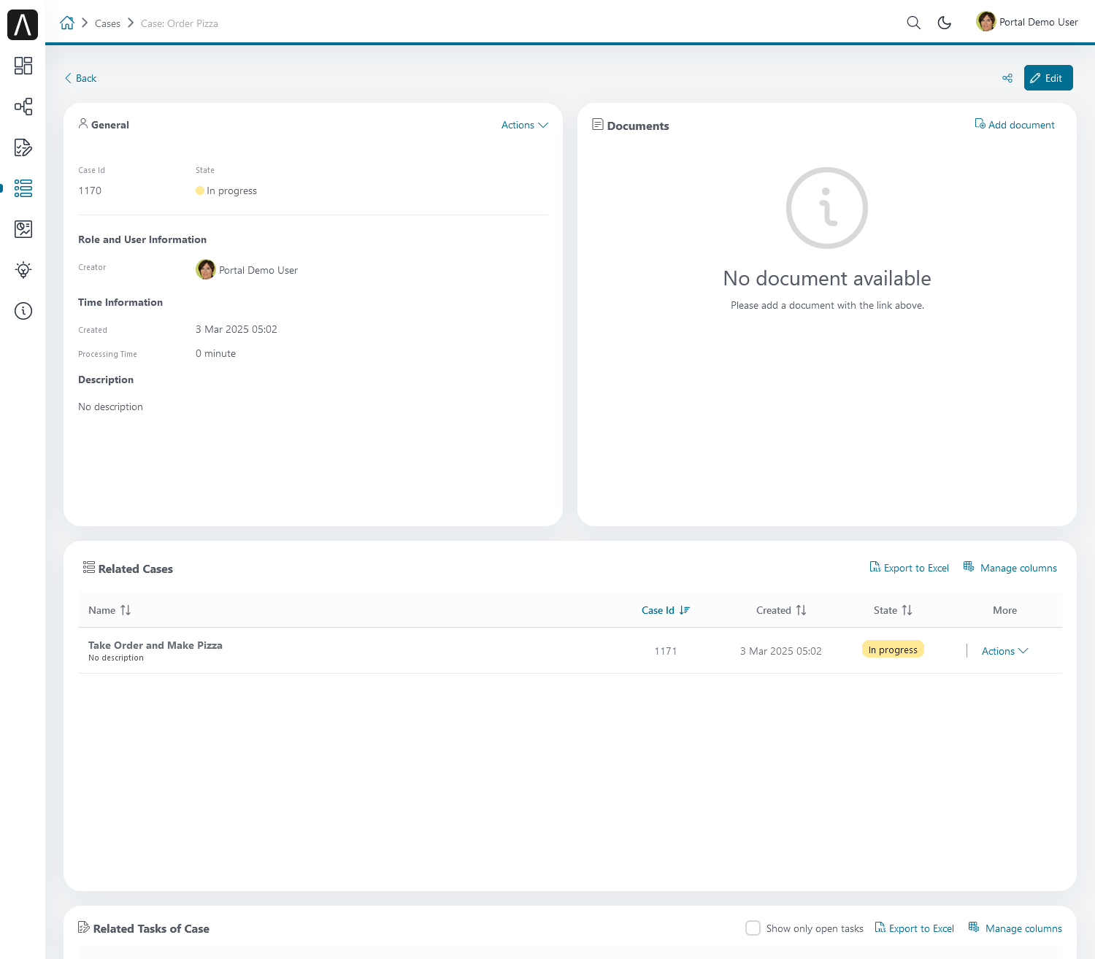This screenshot has height=959, width=1095.
Task: Open the statistics icon in sidebar
Action: (x=23, y=229)
